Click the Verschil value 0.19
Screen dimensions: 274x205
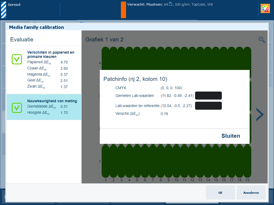(x=164, y=114)
